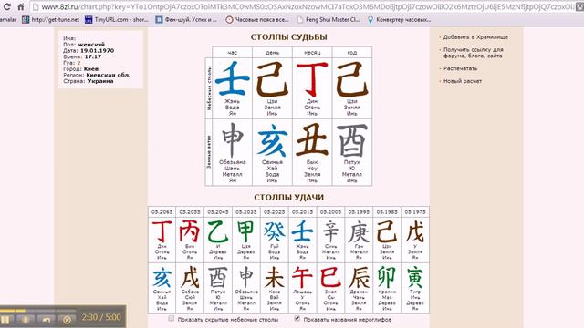Click the 05.2035 luck pillar header
The width and height of the screenshot is (584, 328).
click(x=245, y=212)
